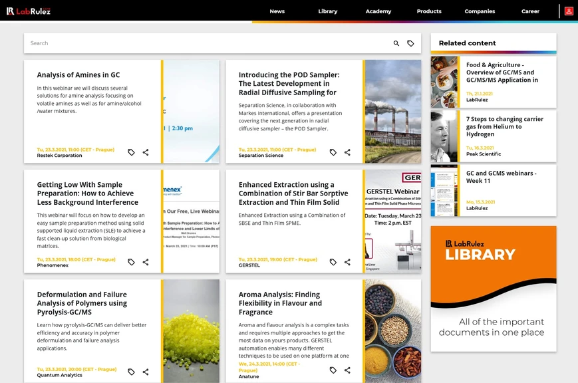Screen dimensions: 578x383
Task: Share the Quantum Analytics pyrolysis webinar
Action: (x=146, y=372)
